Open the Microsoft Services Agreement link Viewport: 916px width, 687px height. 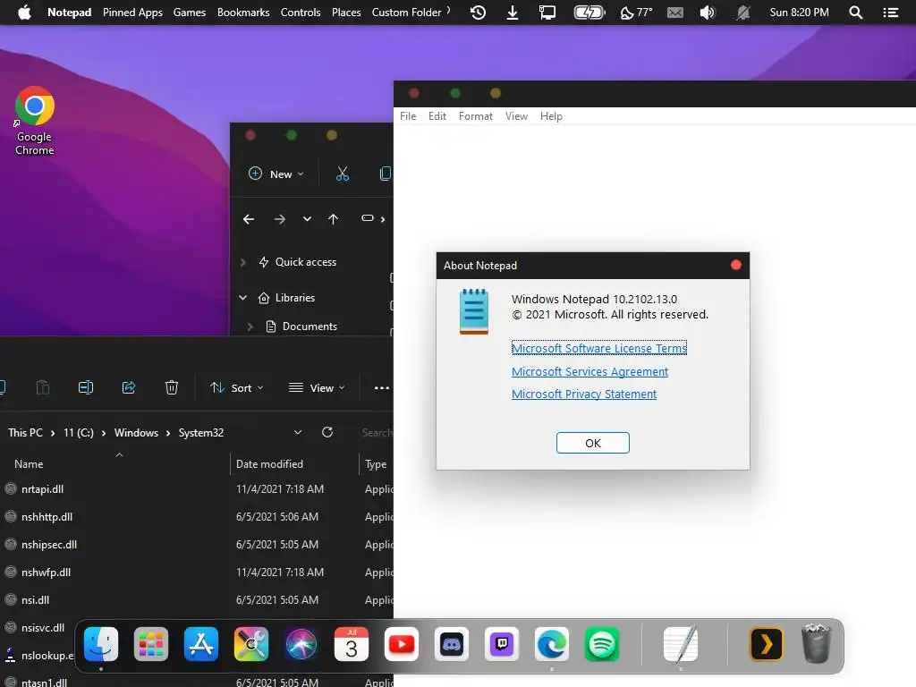pos(589,371)
